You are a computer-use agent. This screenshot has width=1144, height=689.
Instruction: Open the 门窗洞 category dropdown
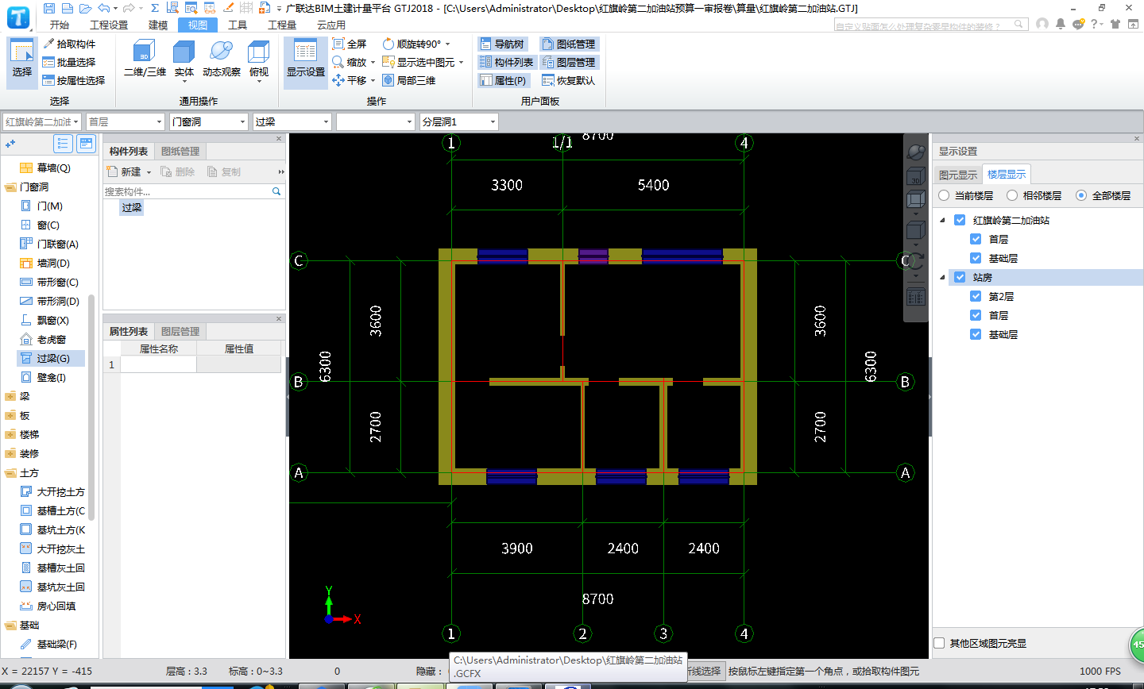[209, 121]
